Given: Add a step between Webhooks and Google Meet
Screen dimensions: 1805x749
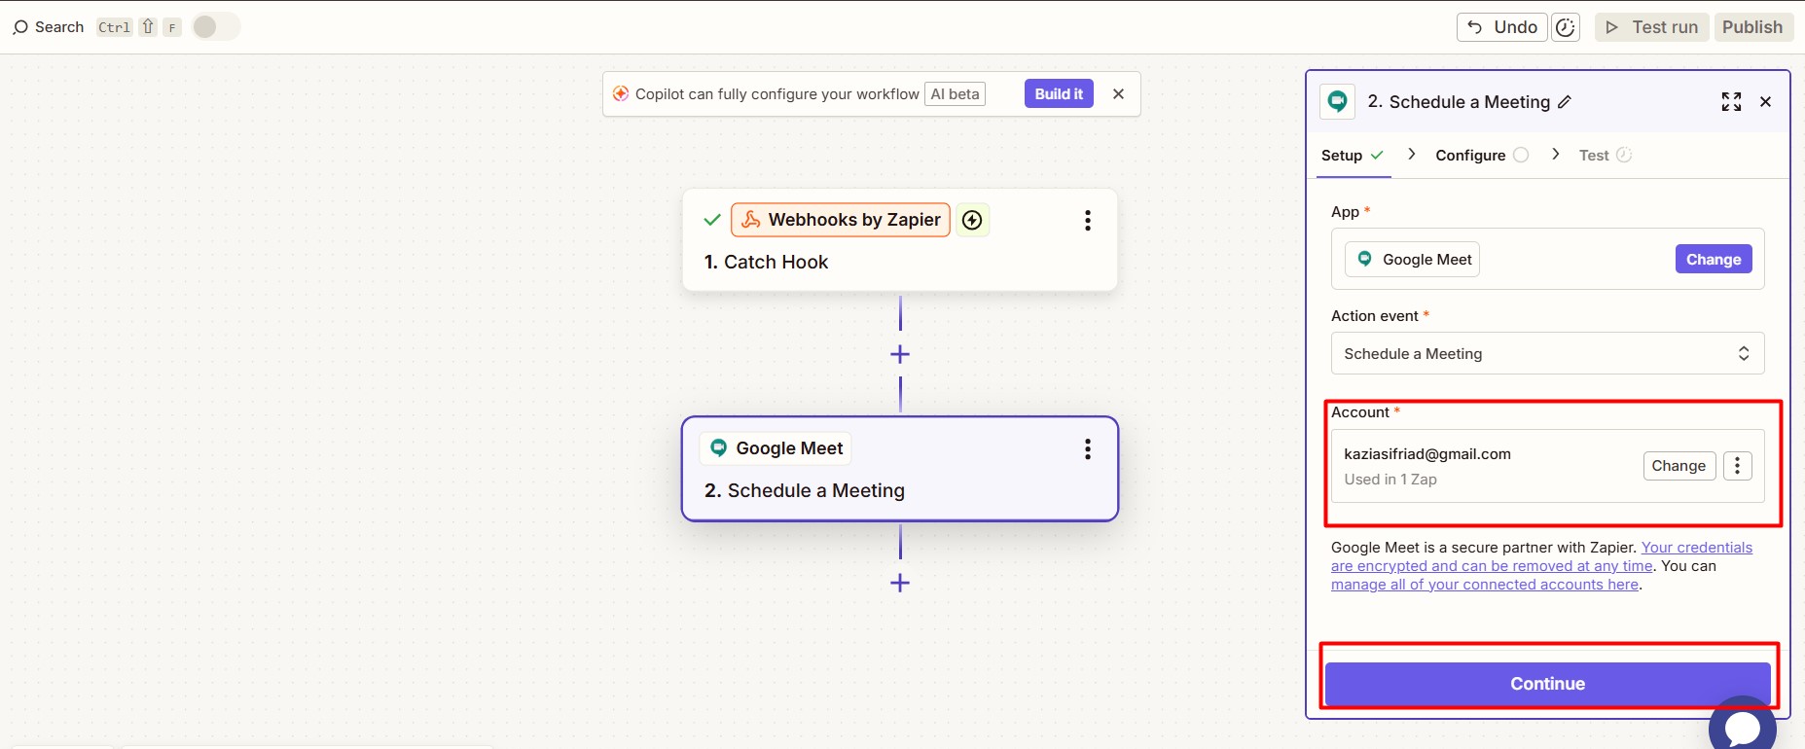Looking at the screenshot, I should click(900, 354).
